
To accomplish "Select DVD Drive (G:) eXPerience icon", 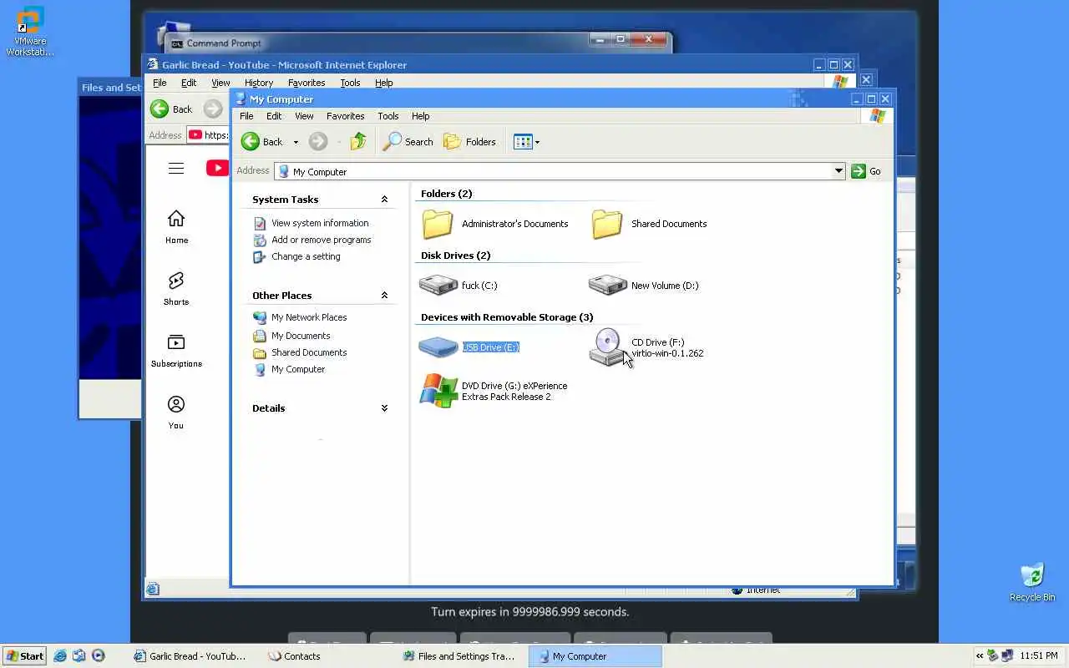I will pyautogui.click(x=438, y=391).
